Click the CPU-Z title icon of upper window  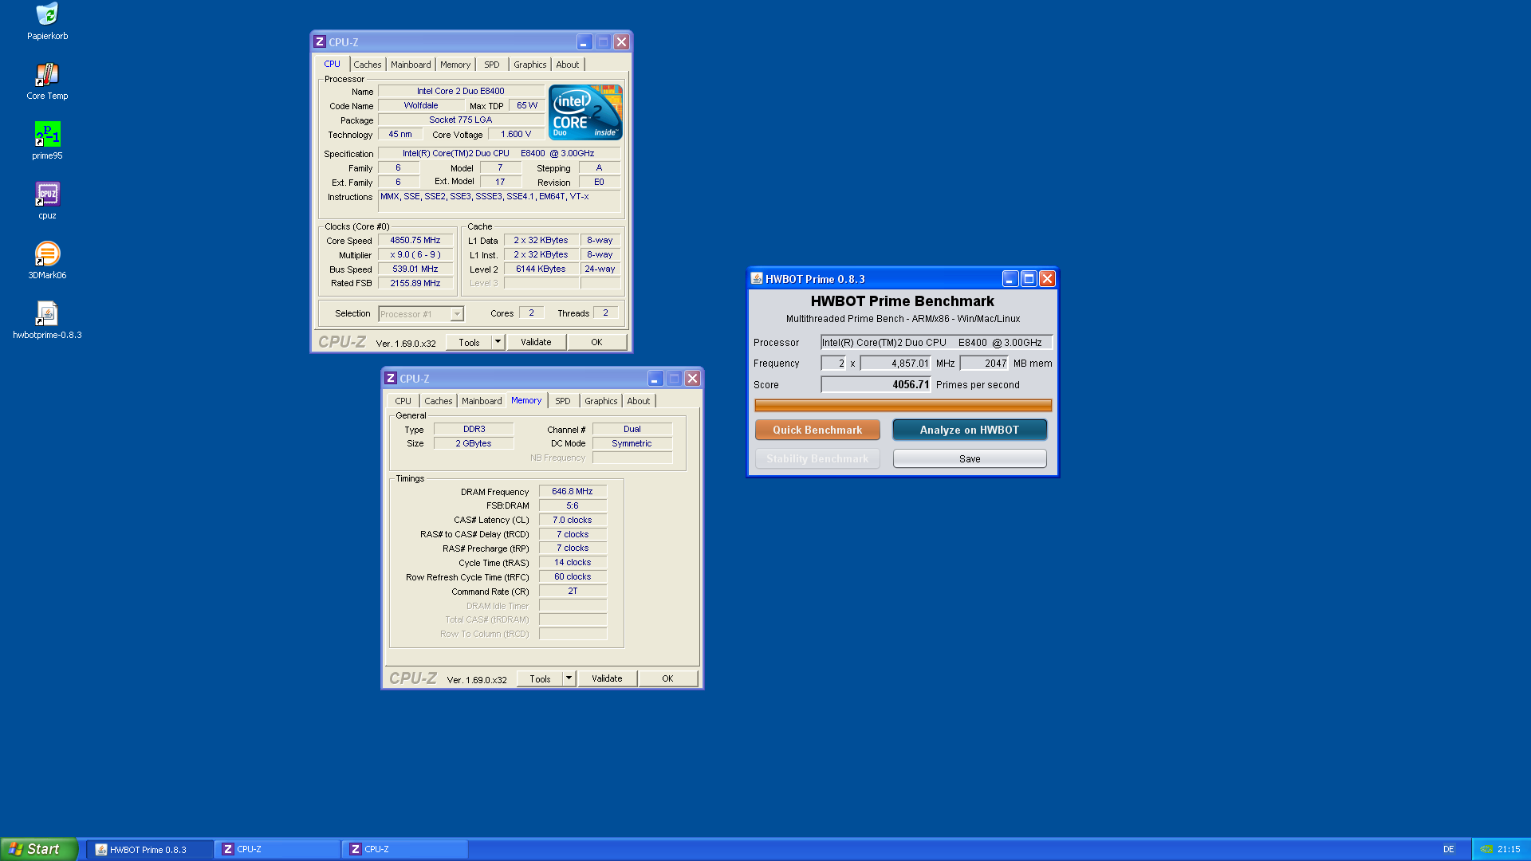click(x=320, y=41)
